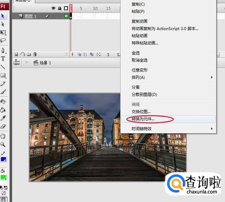Viewport: 225px width, 202px height.
Task: Add a motion guide layer
Action: tap(23, 54)
